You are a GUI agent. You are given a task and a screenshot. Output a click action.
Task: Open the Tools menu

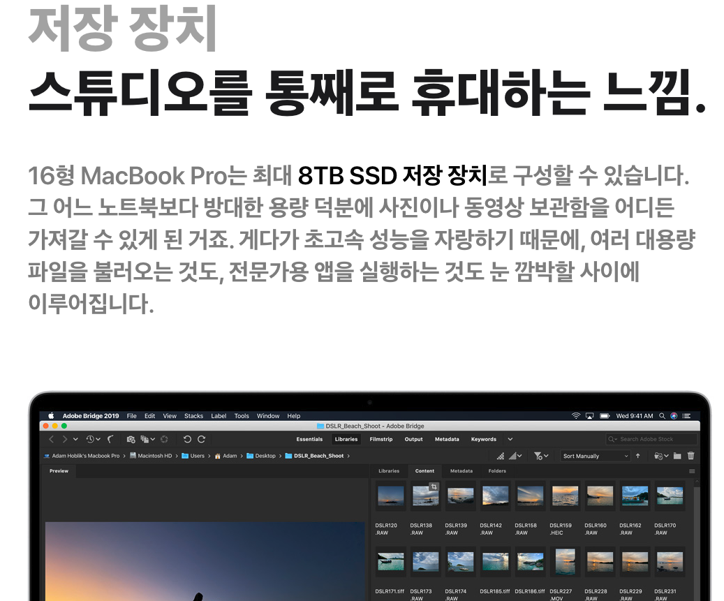242,415
